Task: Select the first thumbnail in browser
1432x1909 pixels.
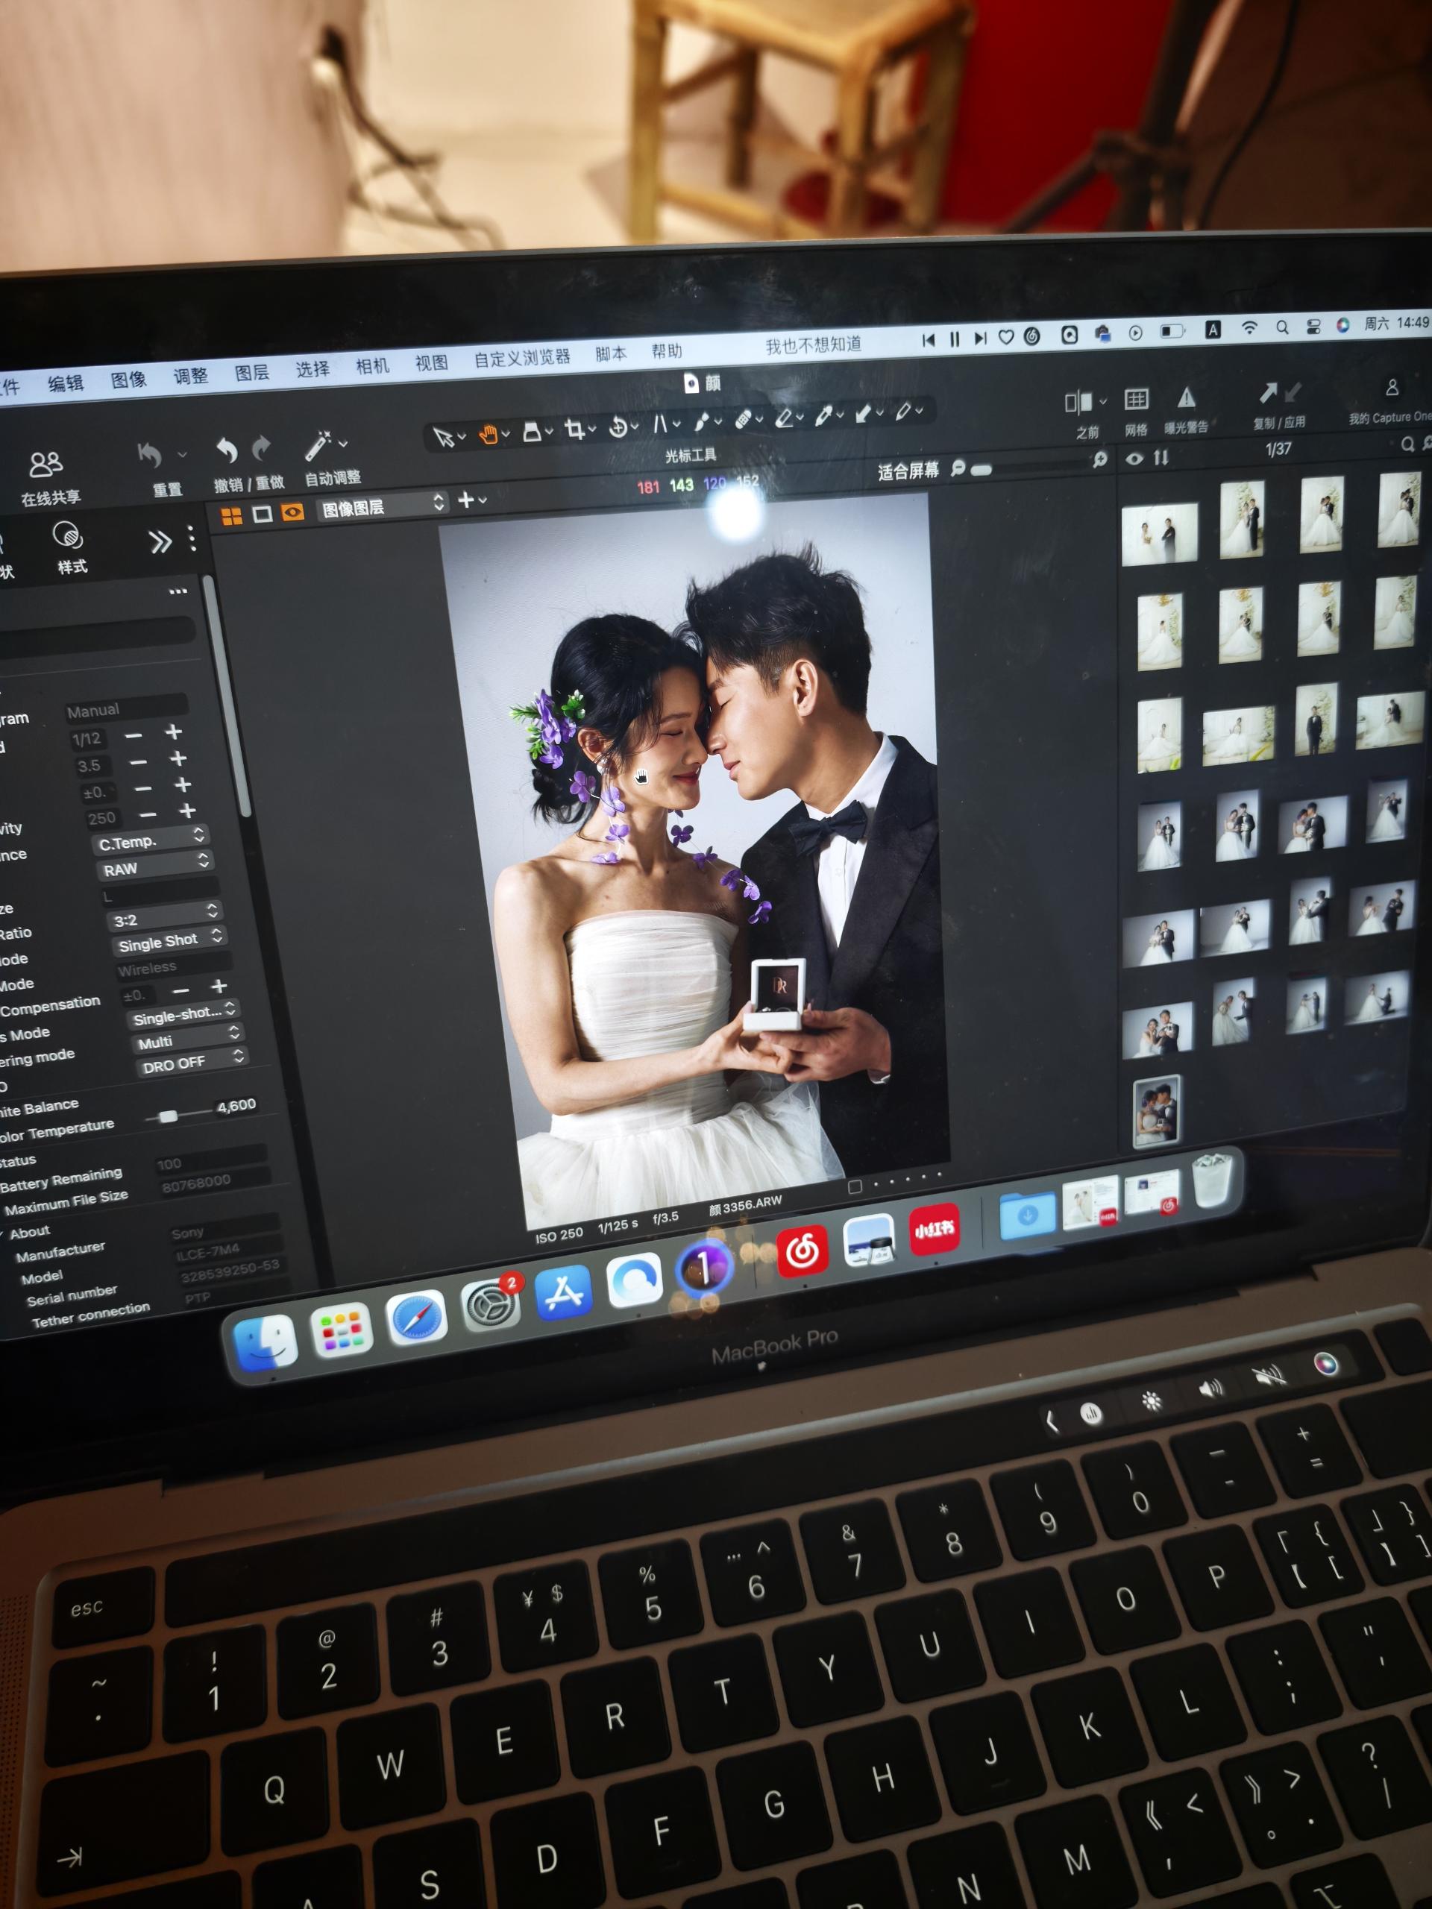Action: (1158, 532)
